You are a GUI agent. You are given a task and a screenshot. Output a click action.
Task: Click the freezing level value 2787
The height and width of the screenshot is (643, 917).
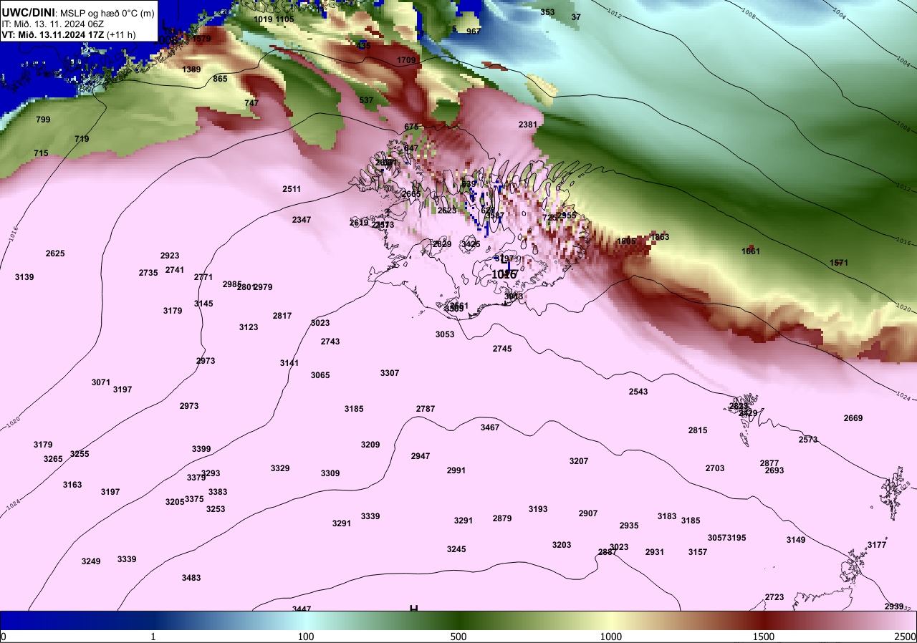pos(426,409)
